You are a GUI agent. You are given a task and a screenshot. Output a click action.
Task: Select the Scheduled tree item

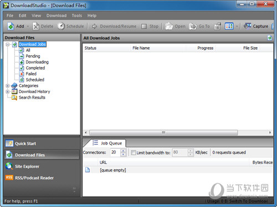click(x=35, y=80)
